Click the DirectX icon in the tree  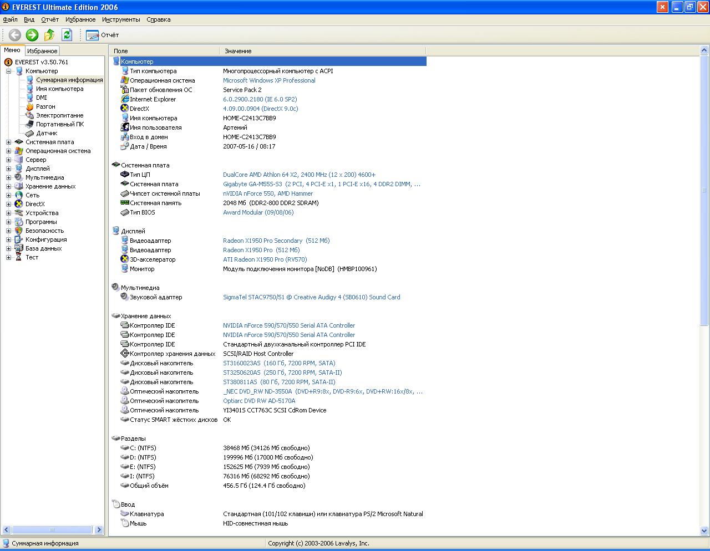coord(19,204)
